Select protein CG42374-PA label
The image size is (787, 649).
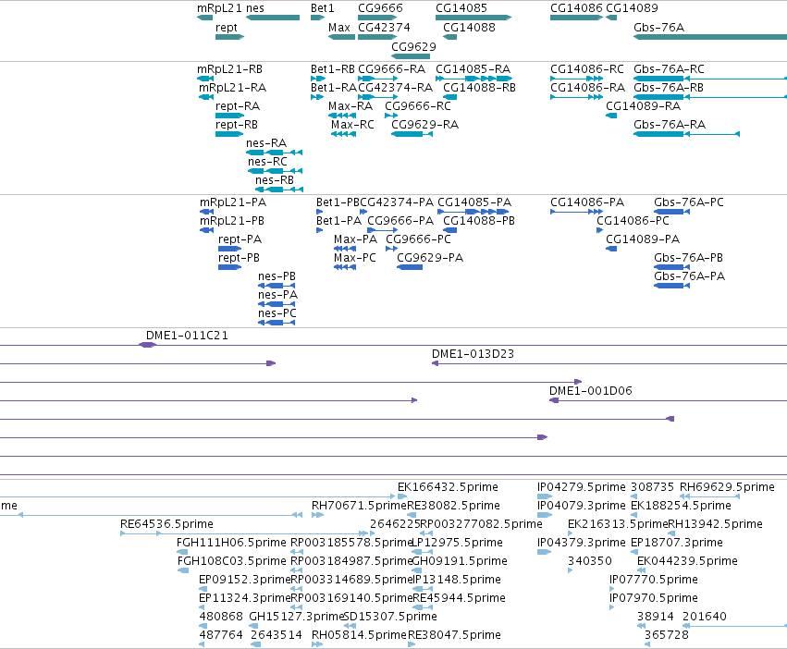point(397,202)
